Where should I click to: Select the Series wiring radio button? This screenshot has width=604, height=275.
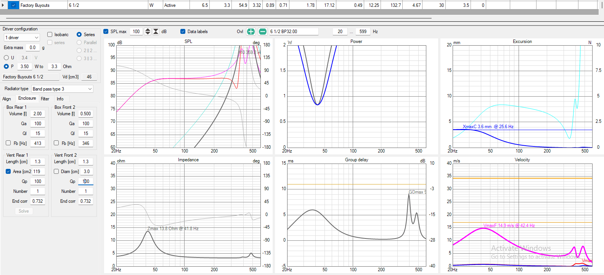(x=79, y=35)
